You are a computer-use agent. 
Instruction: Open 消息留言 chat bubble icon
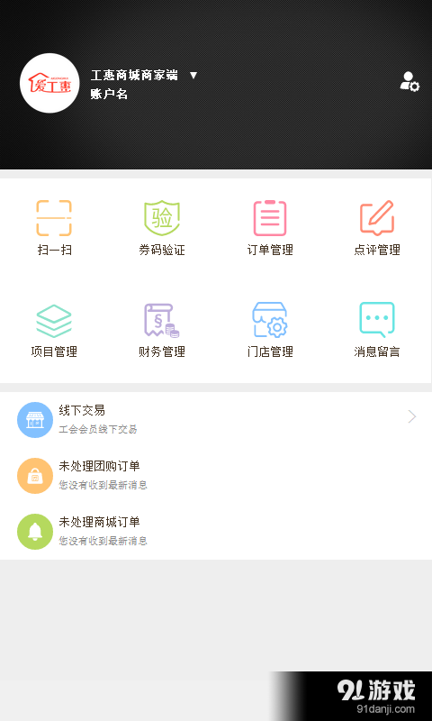click(377, 318)
